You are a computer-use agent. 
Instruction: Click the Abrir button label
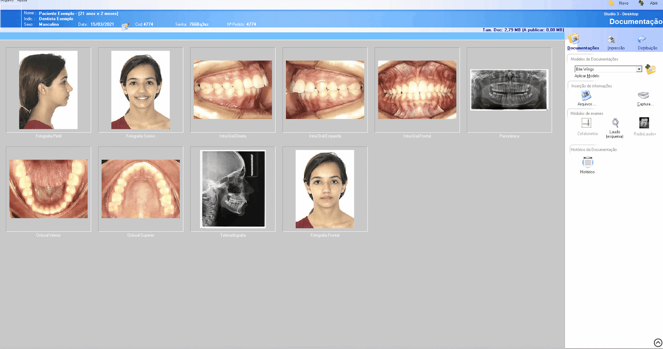[x=654, y=3]
